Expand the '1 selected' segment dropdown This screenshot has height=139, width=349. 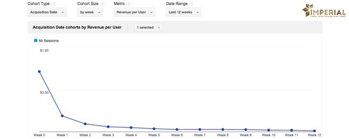point(148,27)
